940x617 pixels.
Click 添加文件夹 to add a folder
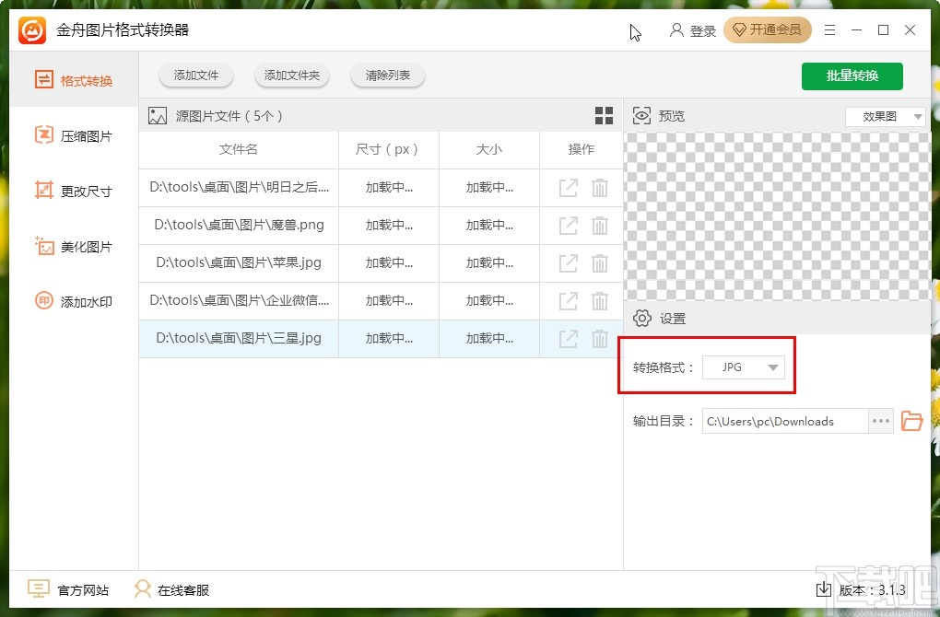pos(292,76)
